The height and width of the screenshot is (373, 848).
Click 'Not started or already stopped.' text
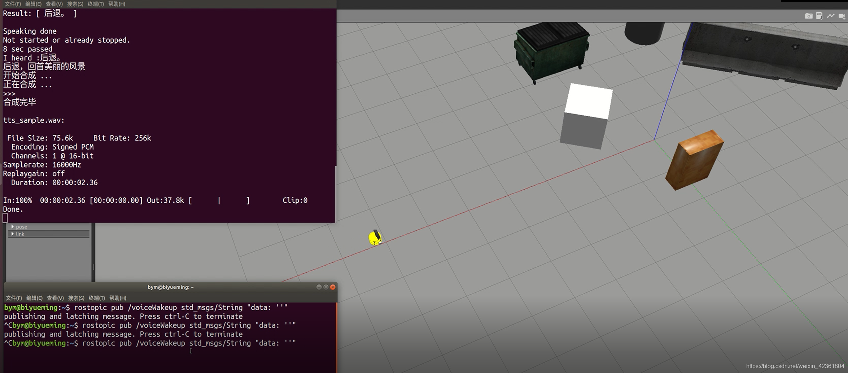[67, 40]
